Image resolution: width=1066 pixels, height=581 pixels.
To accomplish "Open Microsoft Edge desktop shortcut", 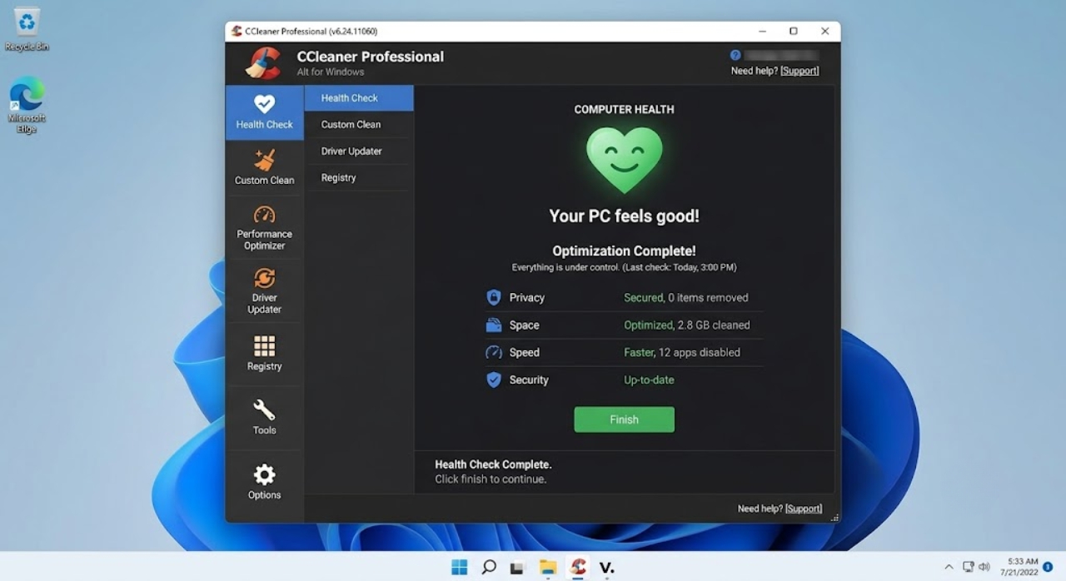I will pos(27,105).
